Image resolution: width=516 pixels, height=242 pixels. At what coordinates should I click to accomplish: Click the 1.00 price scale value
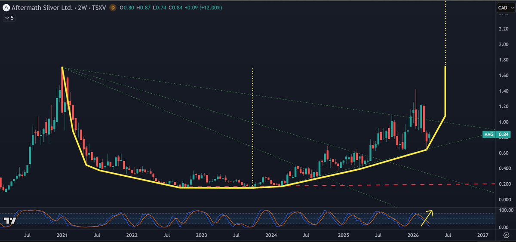coord(504,122)
